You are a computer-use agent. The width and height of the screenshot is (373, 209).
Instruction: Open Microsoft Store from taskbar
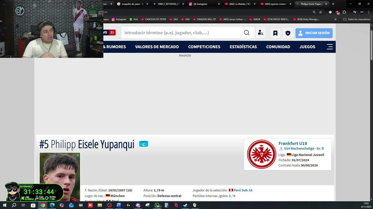33,205
